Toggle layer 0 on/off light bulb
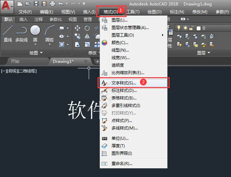Screen dimensions: 231x177 [x=179, y=28]
